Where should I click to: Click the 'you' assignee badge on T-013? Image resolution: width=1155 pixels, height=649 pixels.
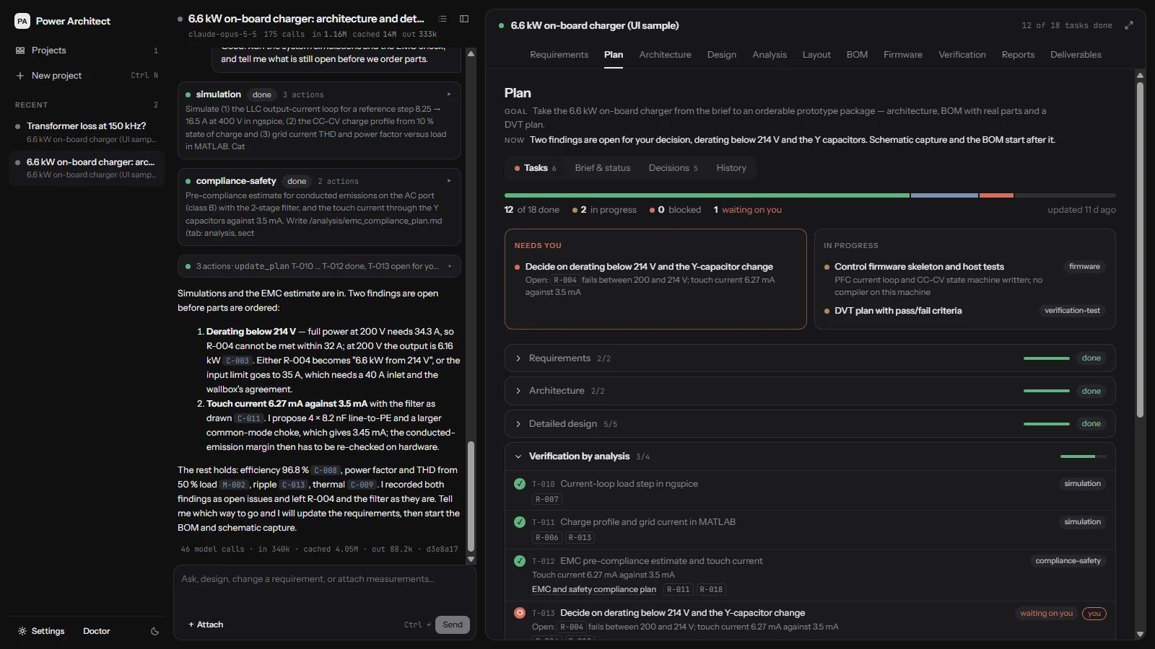[x=1094, y=614]
